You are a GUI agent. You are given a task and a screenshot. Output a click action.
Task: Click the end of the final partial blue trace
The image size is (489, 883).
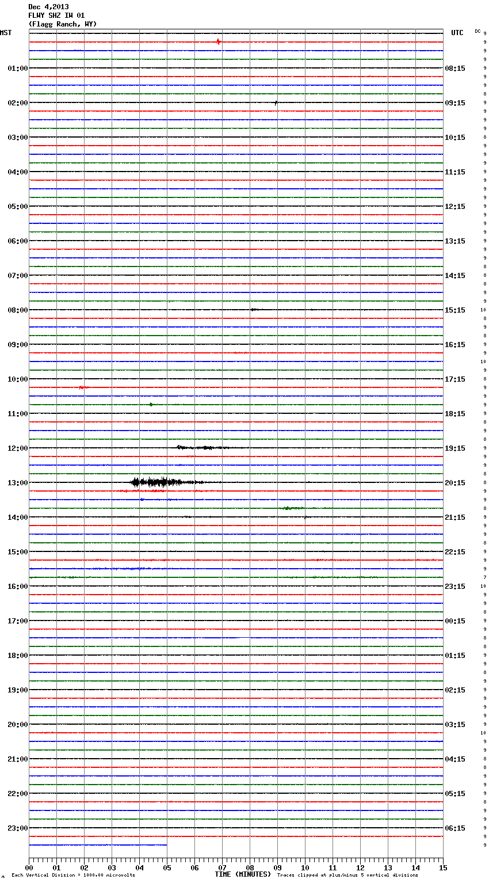click(x=166, y=845)
